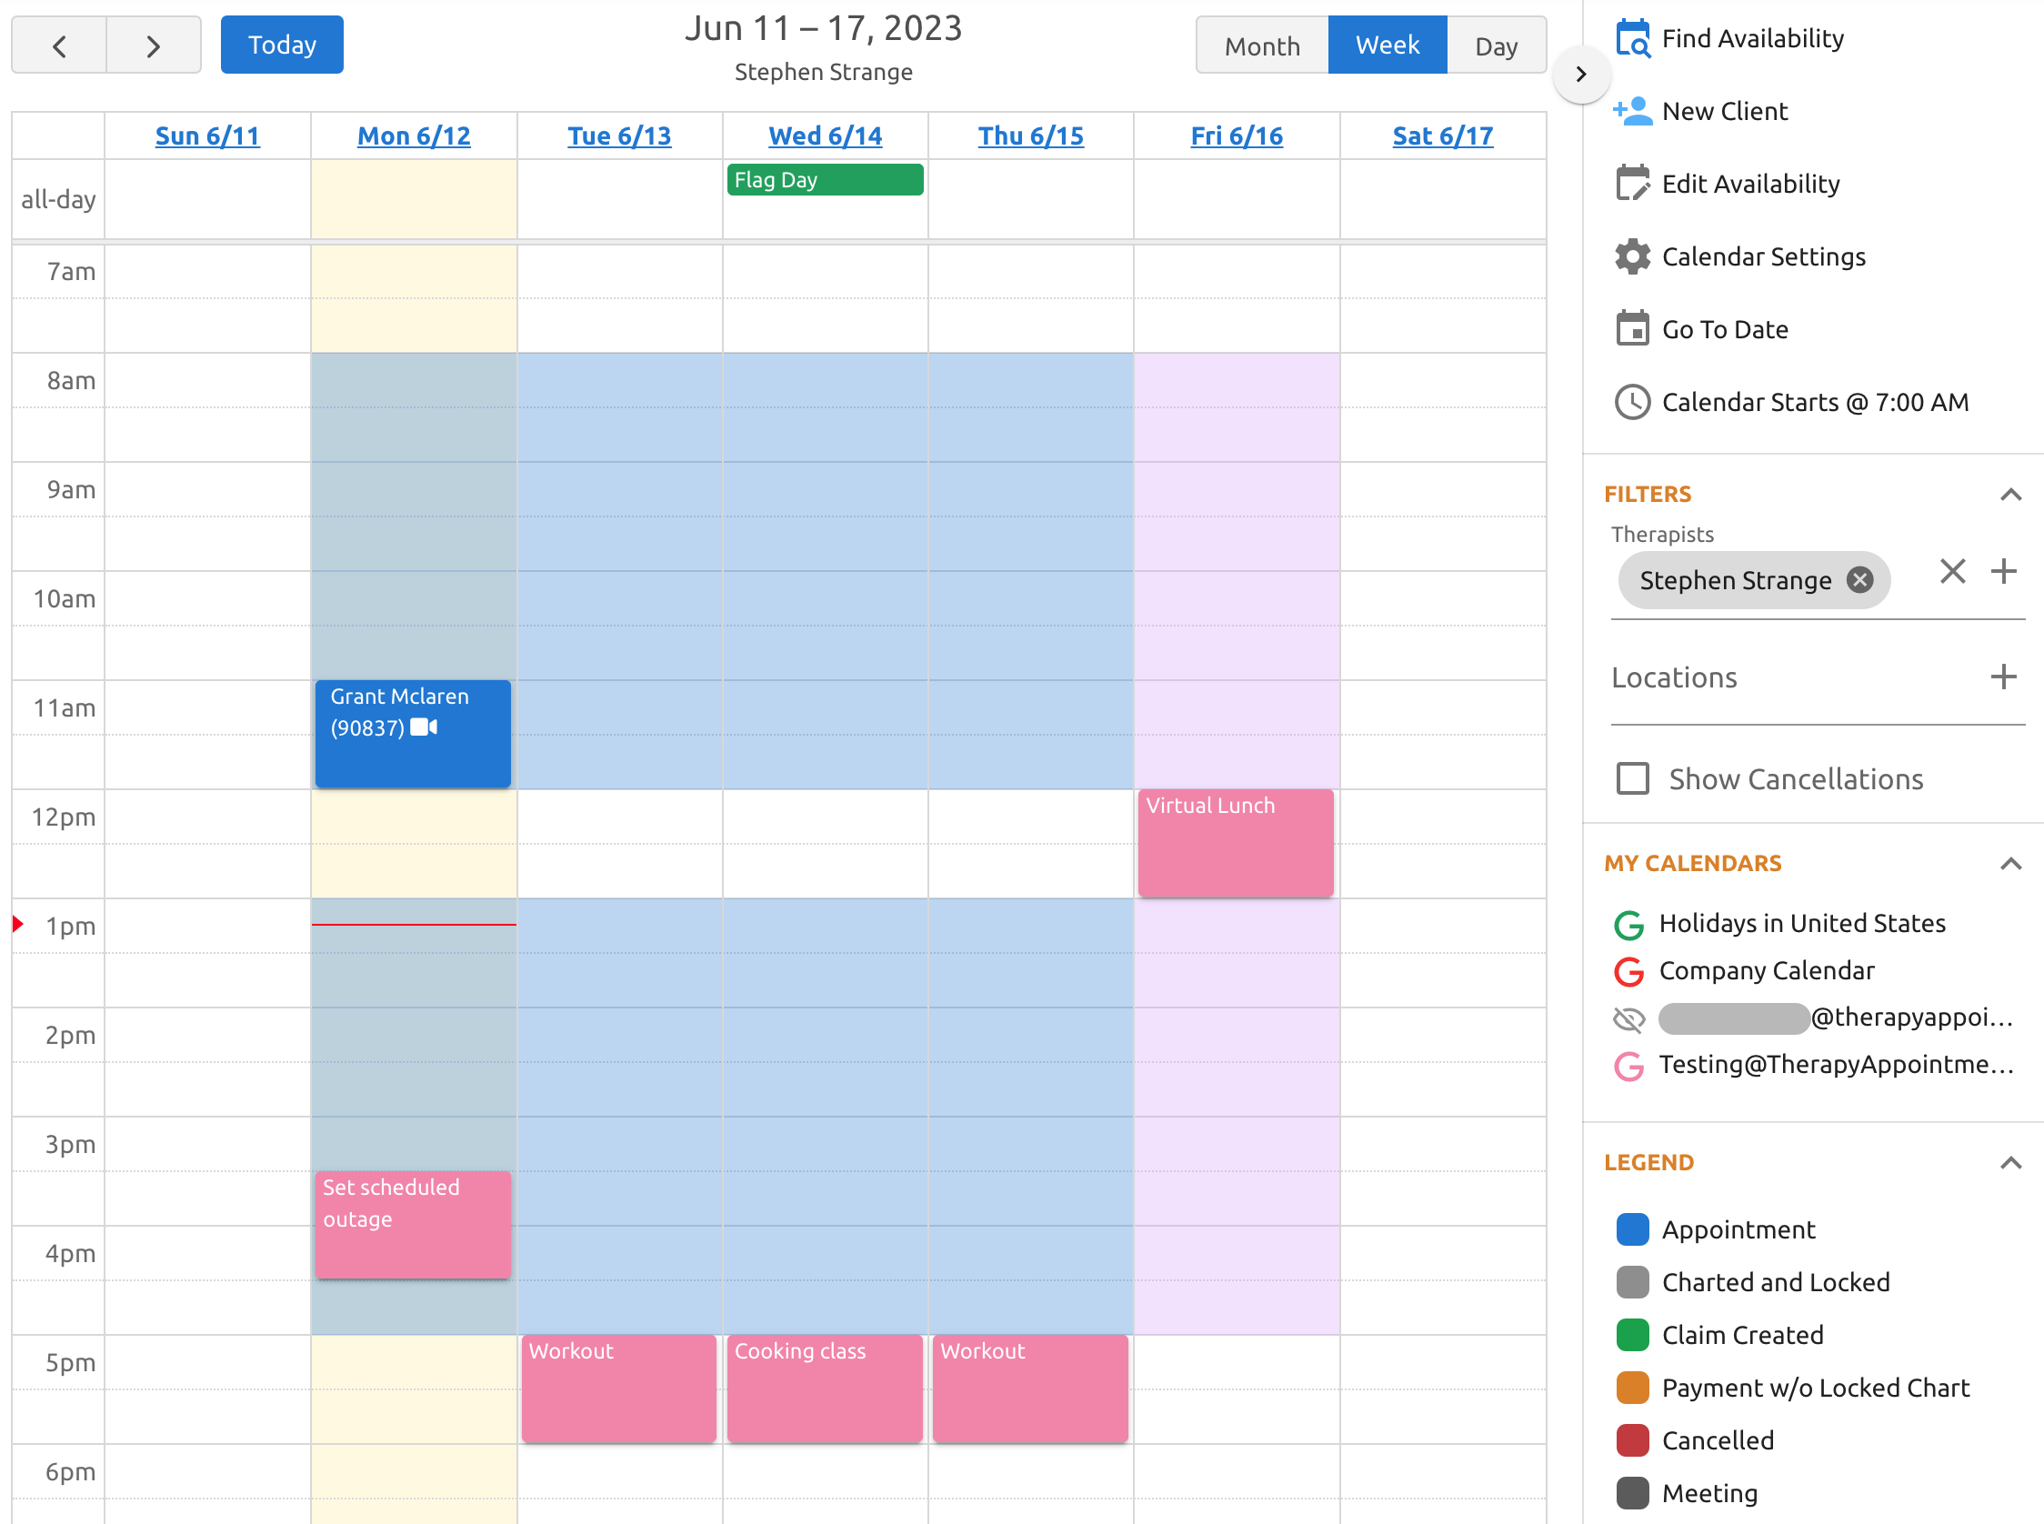
Task: Open Wed 6/14 day link
Action: (826, 136)
